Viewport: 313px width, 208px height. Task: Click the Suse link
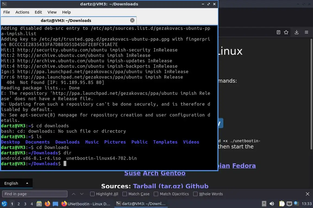[x=132, y=173]
